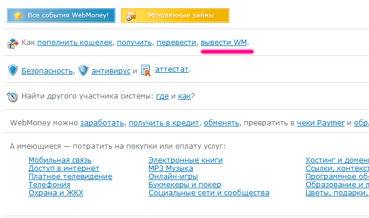
Task: Open Мобильная связь category
Action: point(60,160)
